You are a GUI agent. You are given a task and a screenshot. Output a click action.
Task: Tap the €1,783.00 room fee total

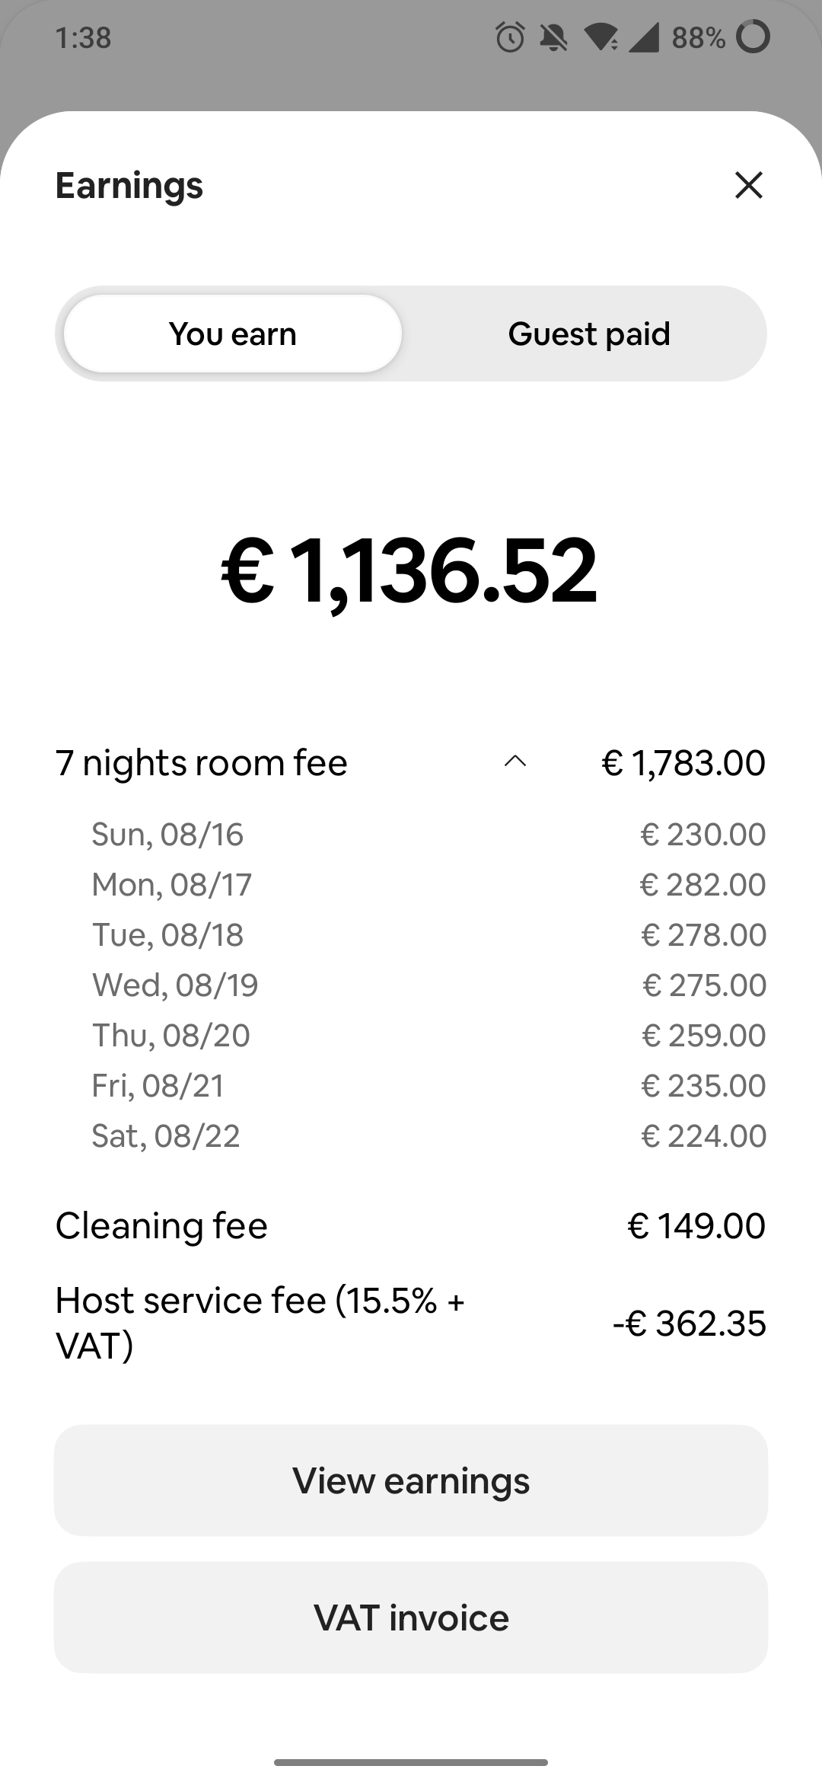(683, 762)
